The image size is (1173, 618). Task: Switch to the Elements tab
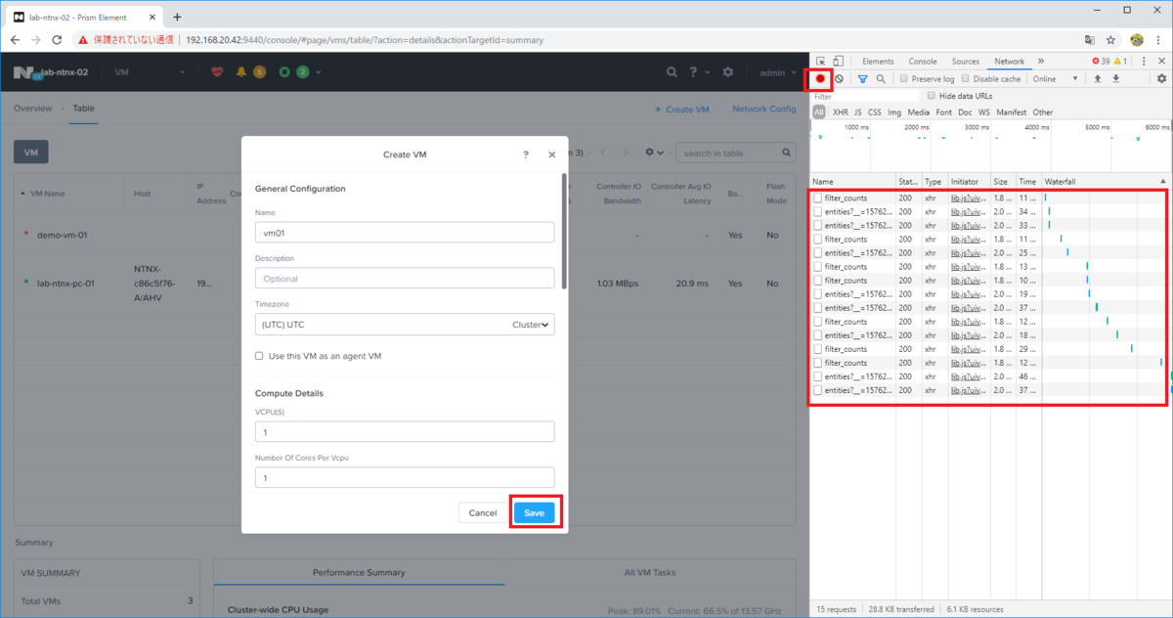(878, 62)
